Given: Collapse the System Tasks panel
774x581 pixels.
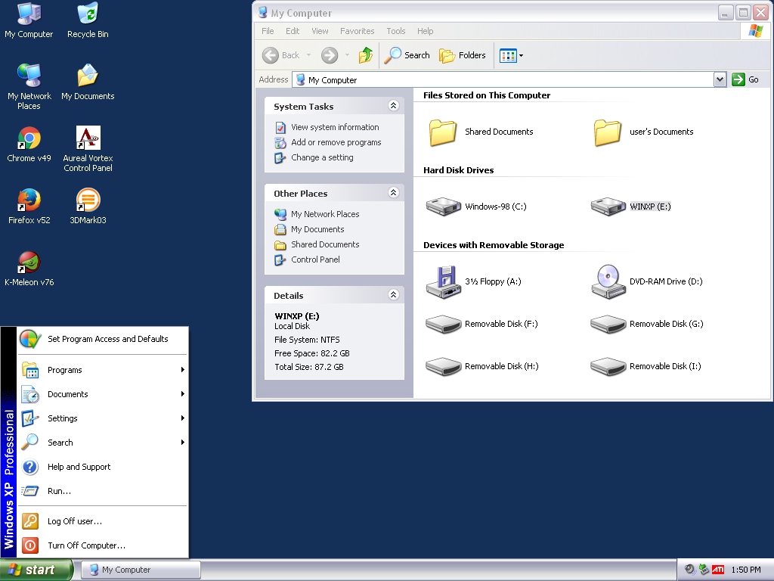Looking at the screenshot, I should pyautogui.click(x=393, y=106).
